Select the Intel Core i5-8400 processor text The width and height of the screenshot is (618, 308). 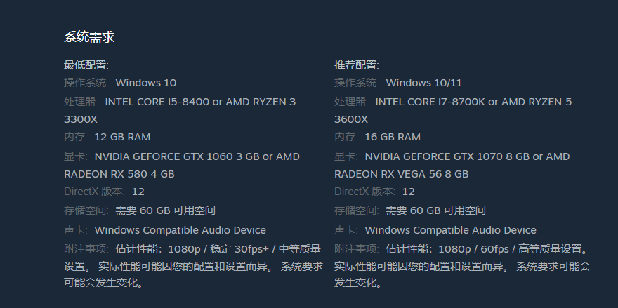pyautogui.click(x=157, y=102)
